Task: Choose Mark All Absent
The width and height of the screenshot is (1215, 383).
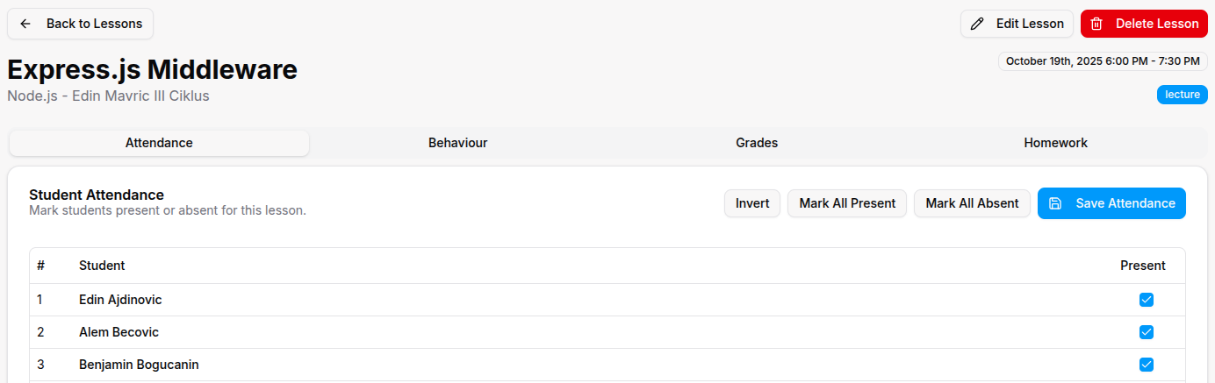Action: point(972,203)
